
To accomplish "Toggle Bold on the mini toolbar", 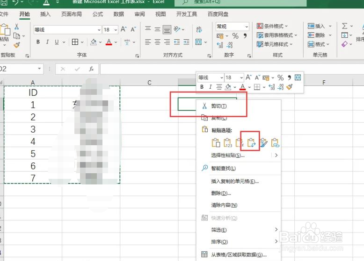I will (202, 87).
